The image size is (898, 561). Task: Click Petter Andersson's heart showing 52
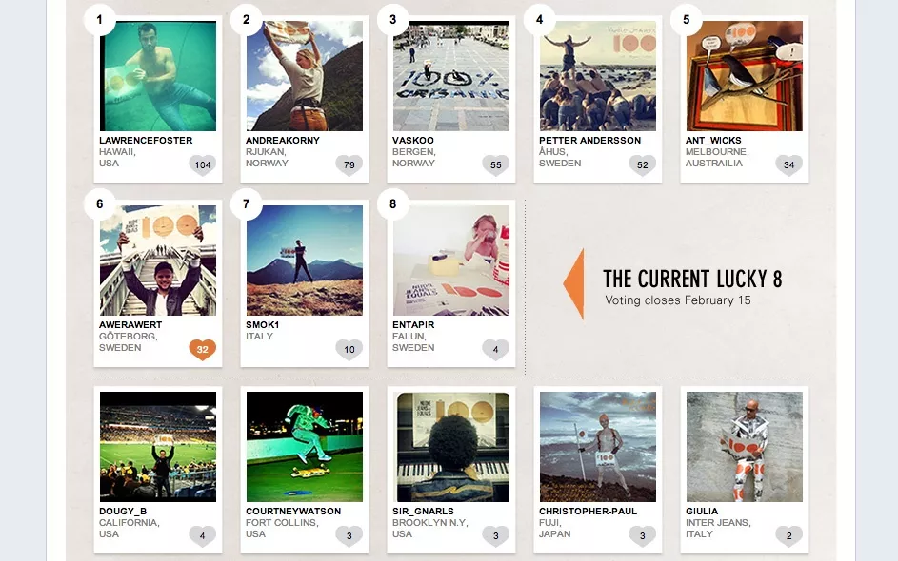click(x=643, y=164)
